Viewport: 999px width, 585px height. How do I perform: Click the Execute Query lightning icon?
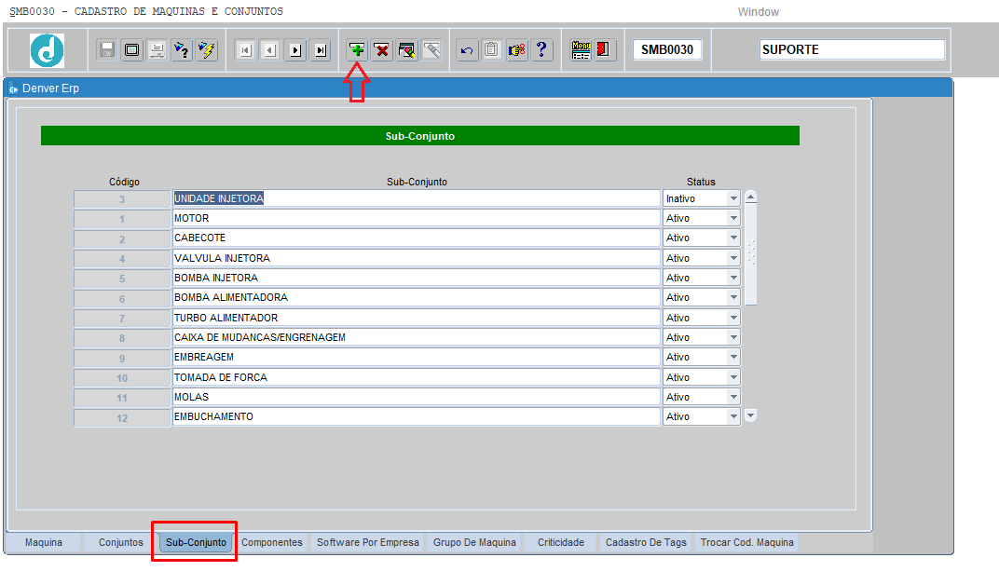point(207,49)
